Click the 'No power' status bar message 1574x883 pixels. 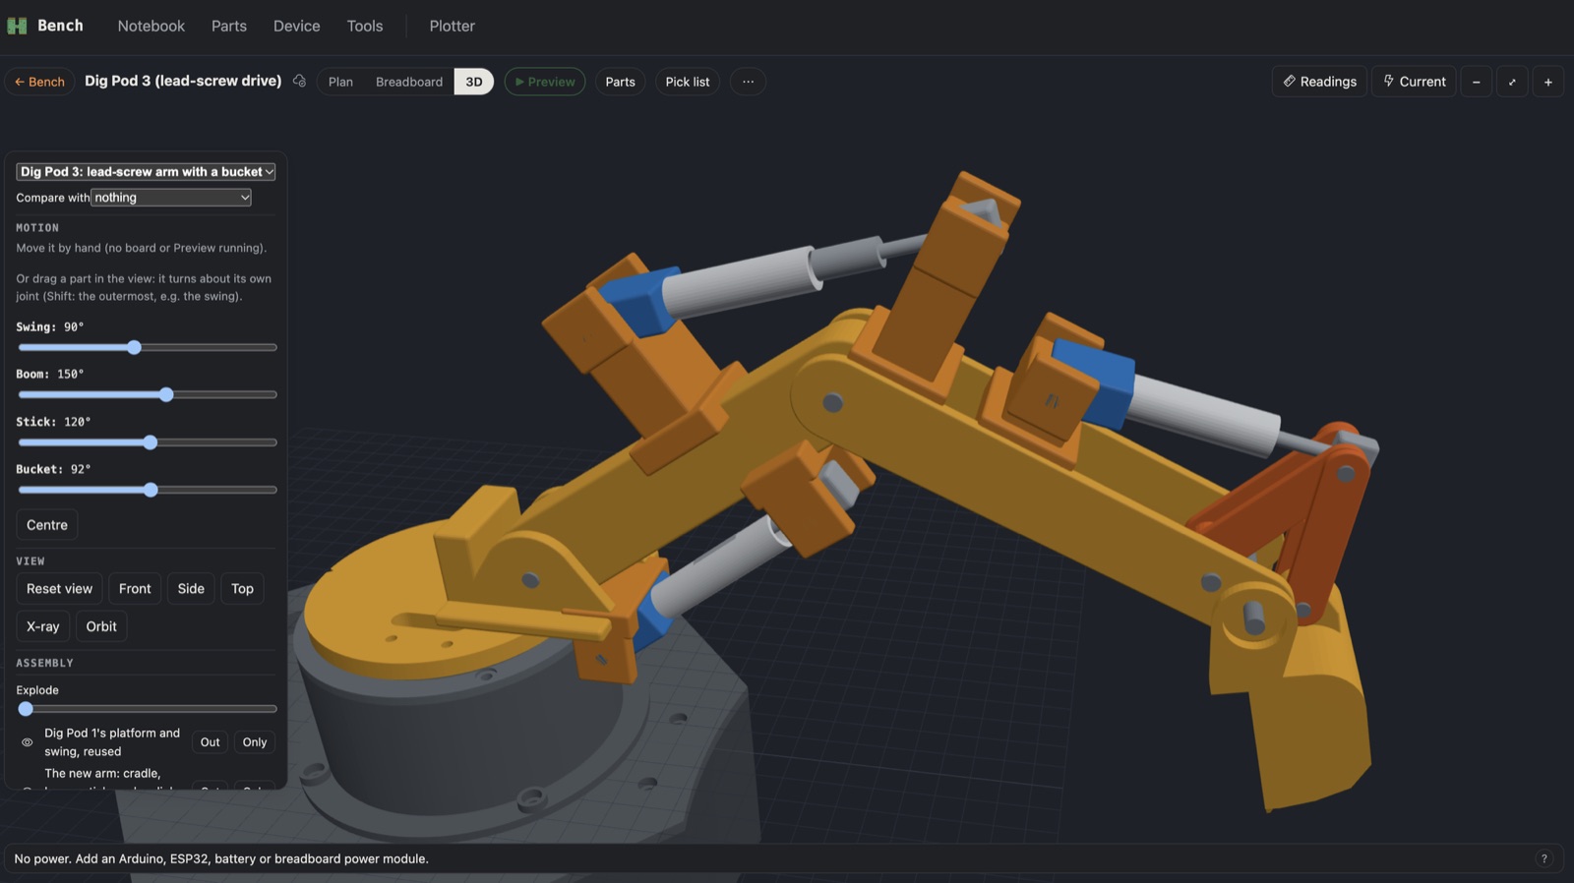coord(221,858)
